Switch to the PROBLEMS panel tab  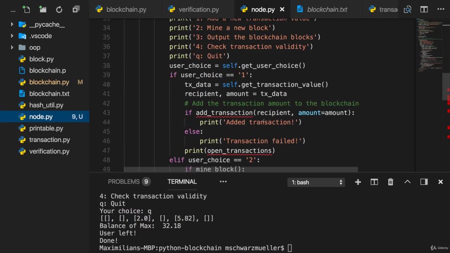pyautogui.click(x=124, y=182)
